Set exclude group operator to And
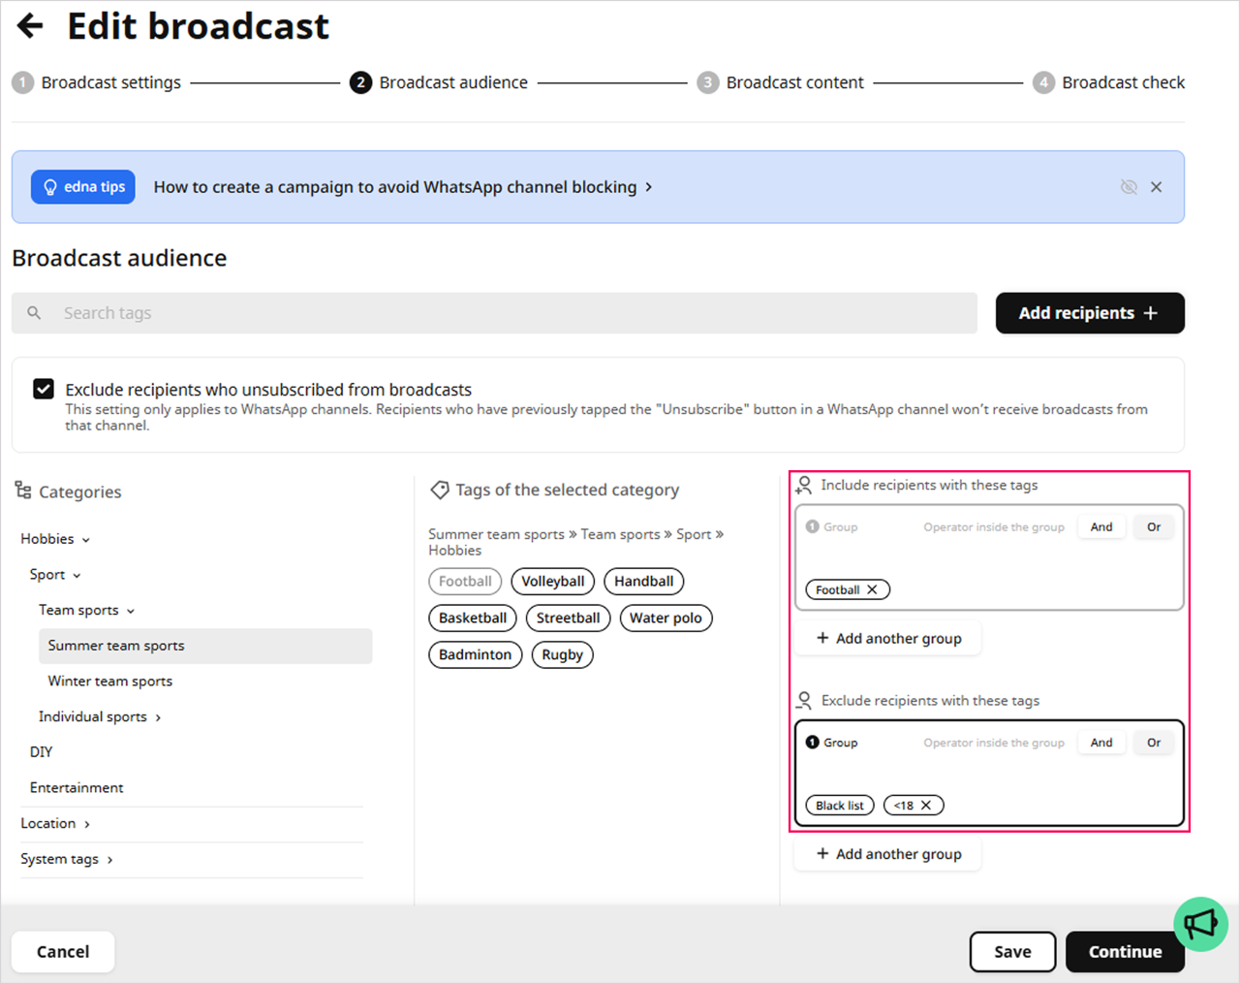Screen dimensions: 1240x984 click(x=1101, y=743)
